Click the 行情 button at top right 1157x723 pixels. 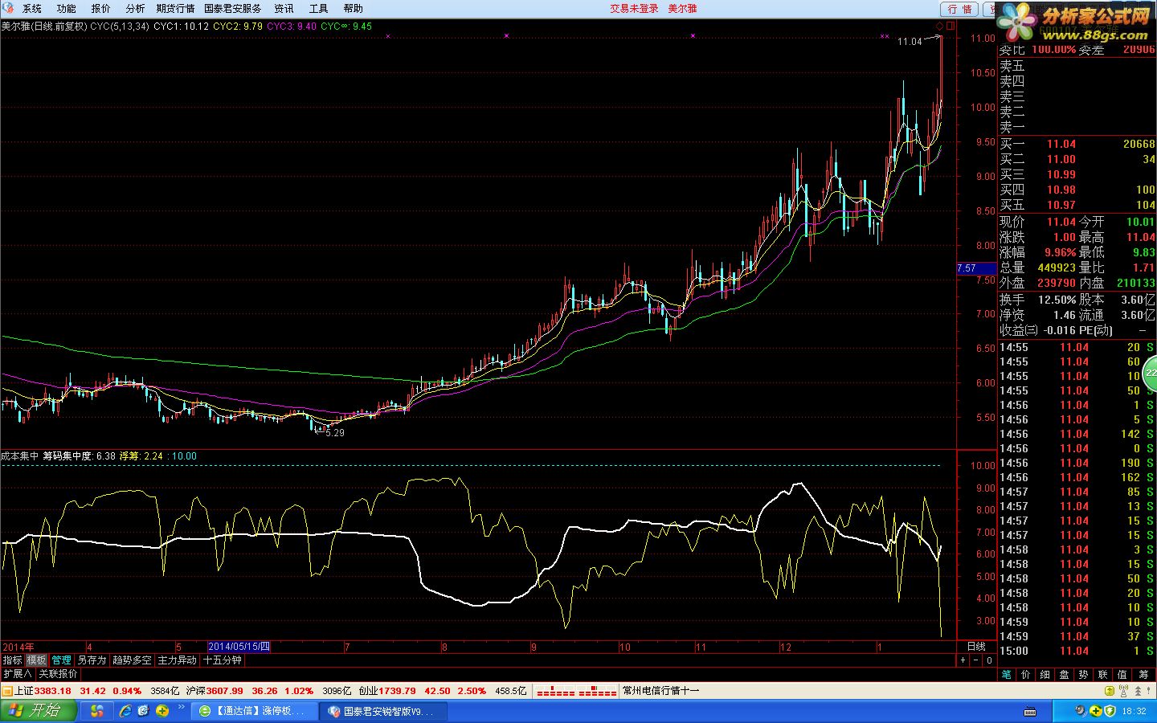point(959,9)
